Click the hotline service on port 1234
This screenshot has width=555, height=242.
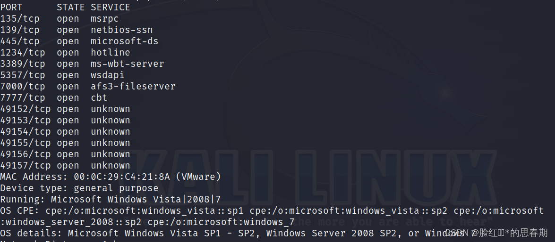(x=110, y=53)
